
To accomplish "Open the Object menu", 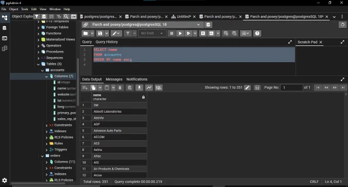I will [x=13, y=9].
